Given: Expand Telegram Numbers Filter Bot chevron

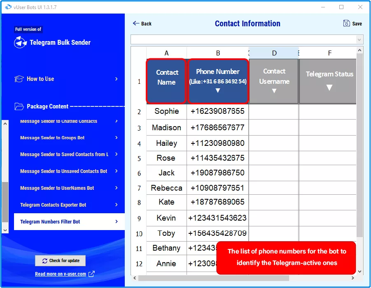Looking at the screenshot, I should pos(116,221).
